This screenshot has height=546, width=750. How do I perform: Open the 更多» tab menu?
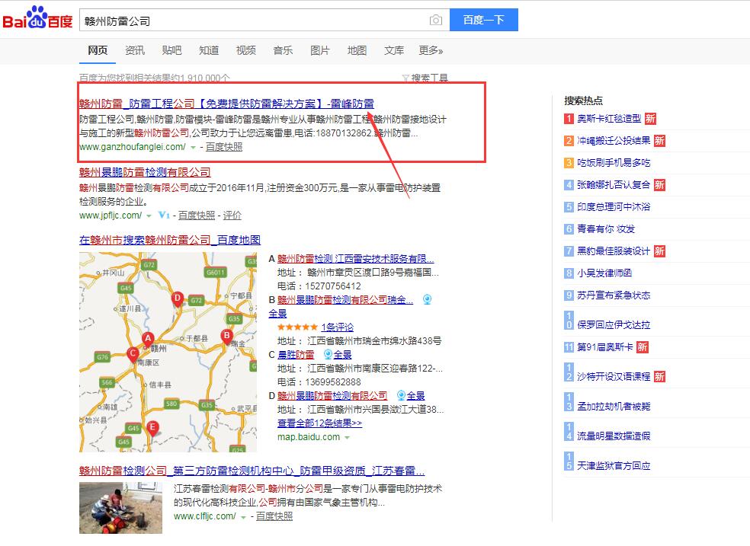[431, 50]
